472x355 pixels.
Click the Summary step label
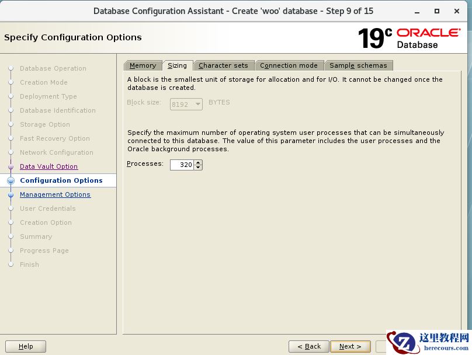36,236
